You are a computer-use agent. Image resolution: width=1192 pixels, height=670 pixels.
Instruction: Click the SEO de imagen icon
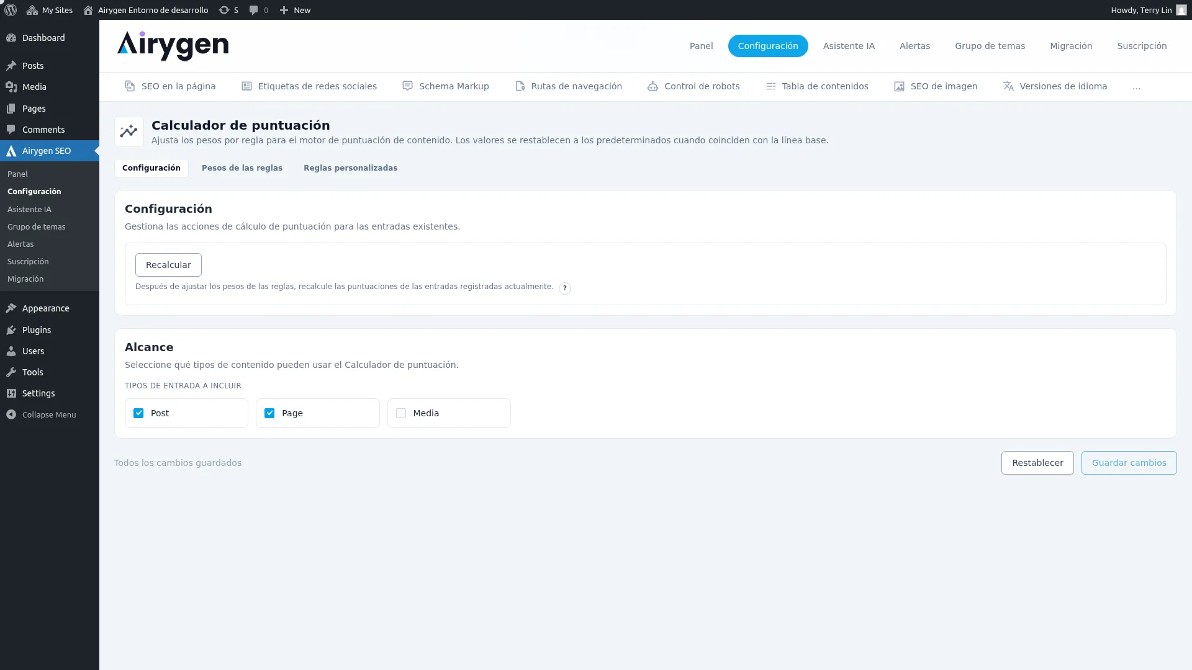tap(899, 86)
